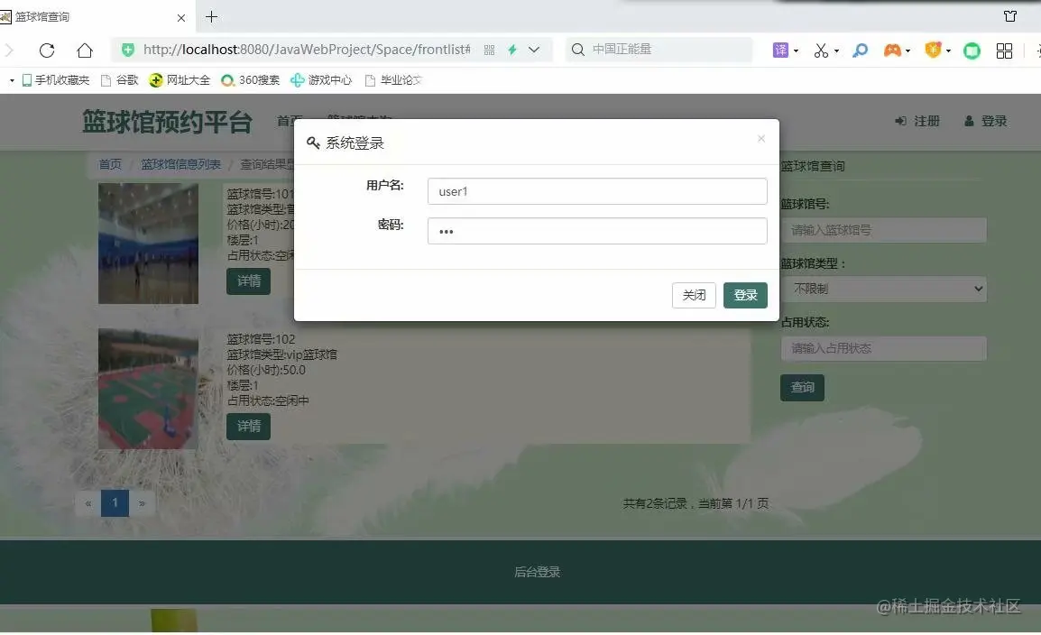Open 手机收藏夹 bookmark

pyautogui.click(x=56, y=80)
